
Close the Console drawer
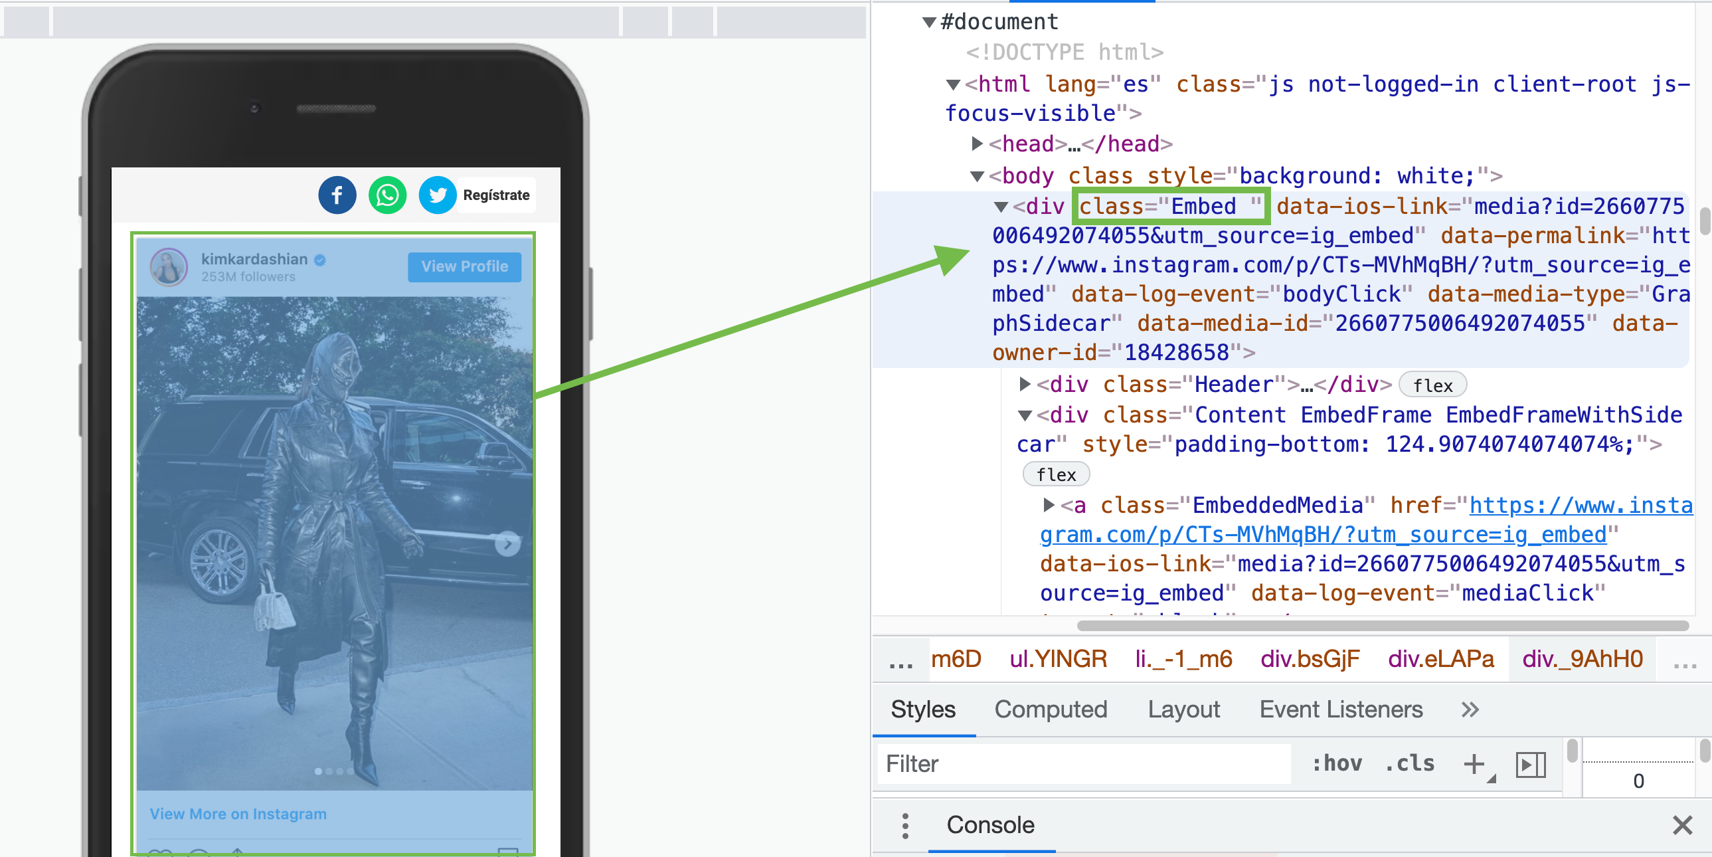1681,825
